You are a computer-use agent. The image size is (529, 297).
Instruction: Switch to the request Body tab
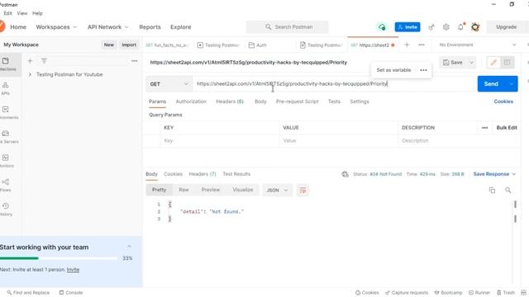tap(260, 101)
